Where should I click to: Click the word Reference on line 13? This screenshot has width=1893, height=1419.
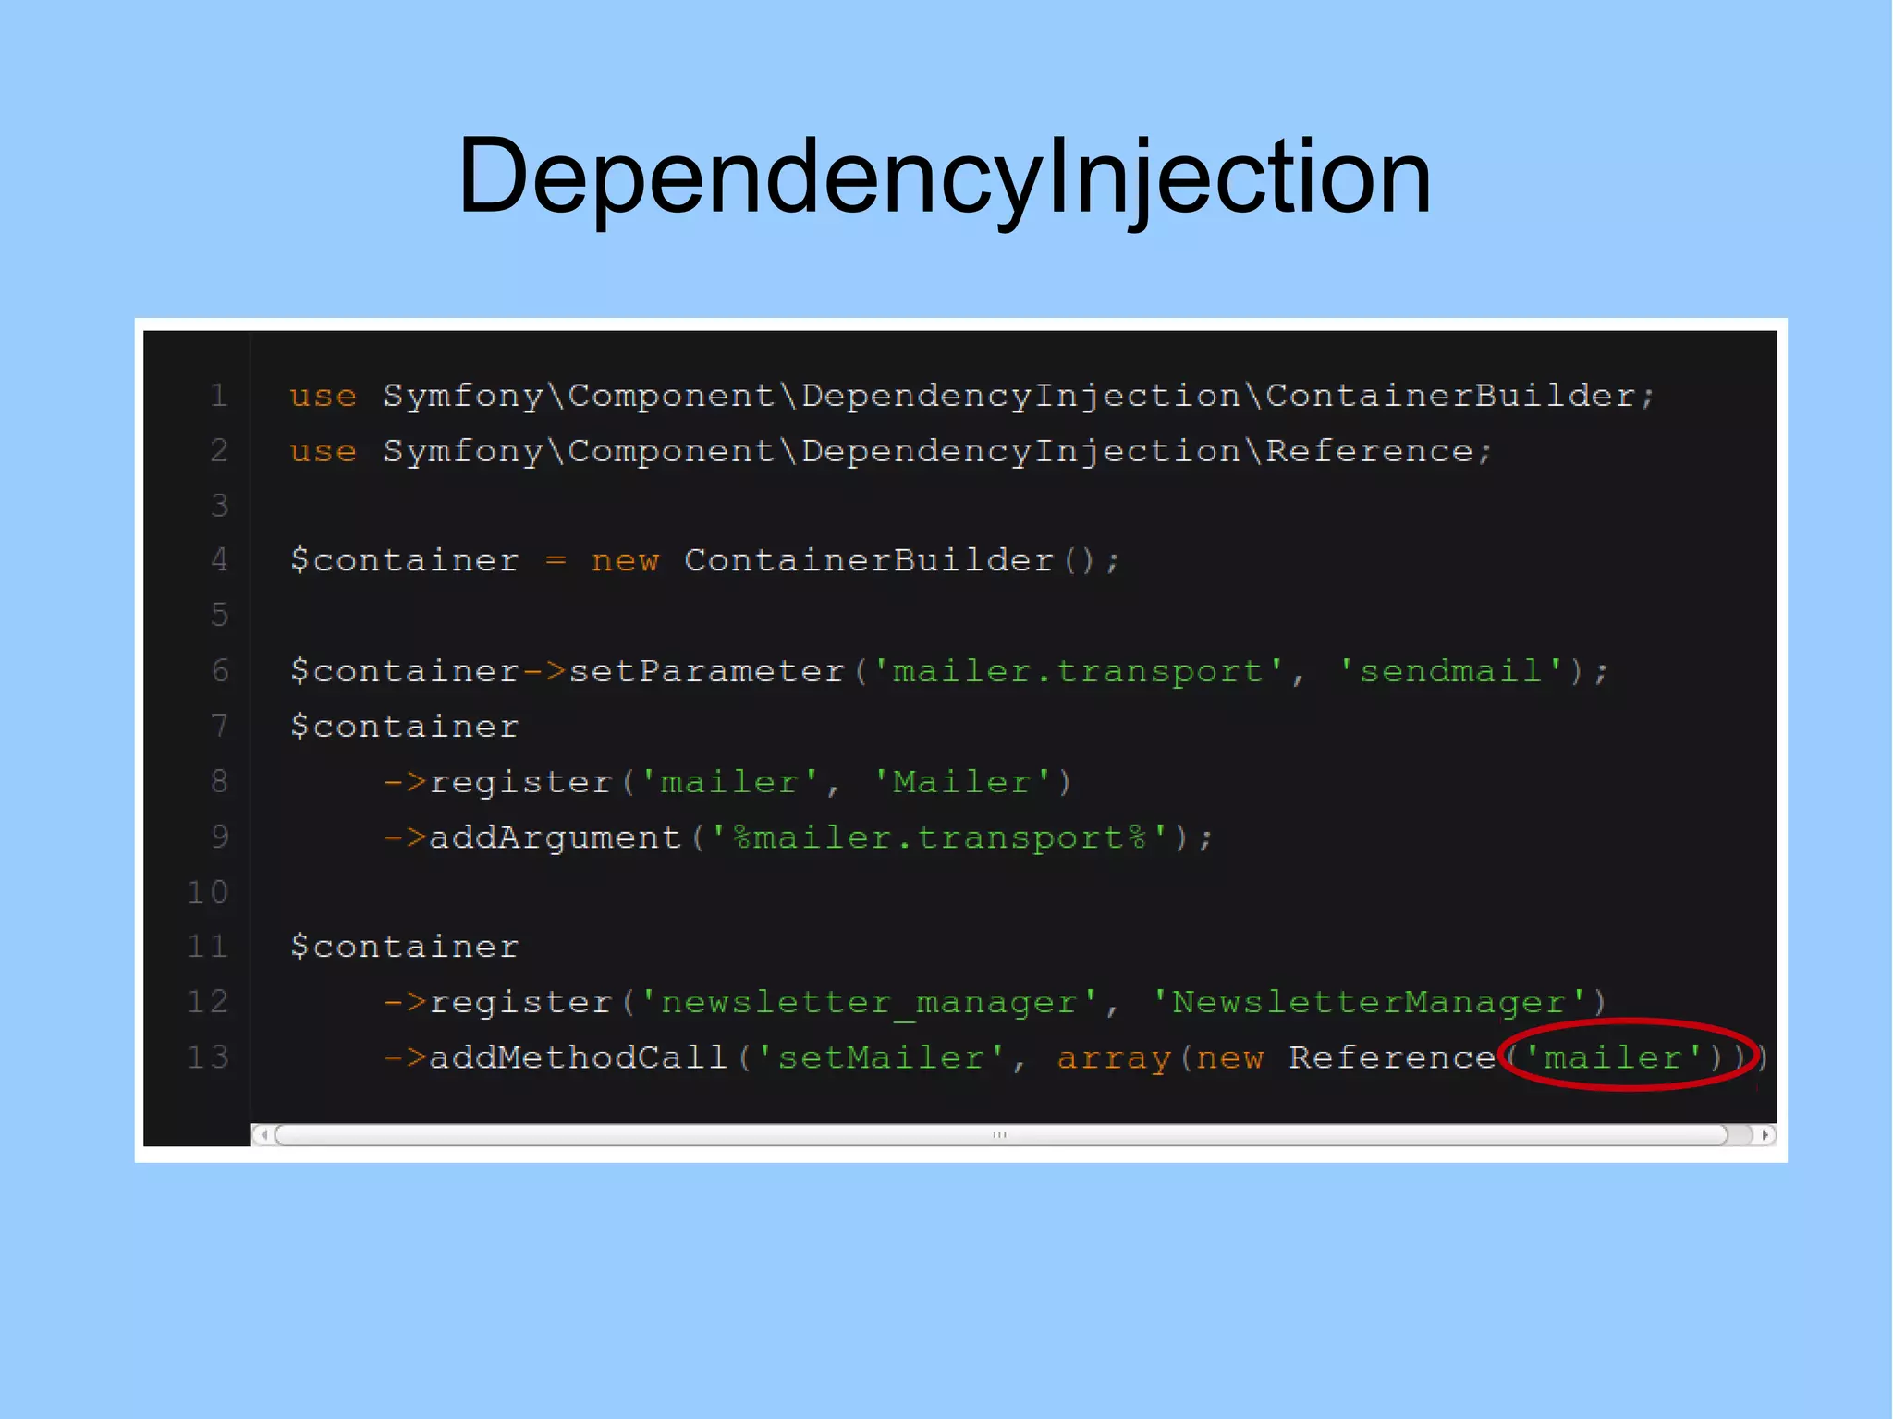1392,1058
